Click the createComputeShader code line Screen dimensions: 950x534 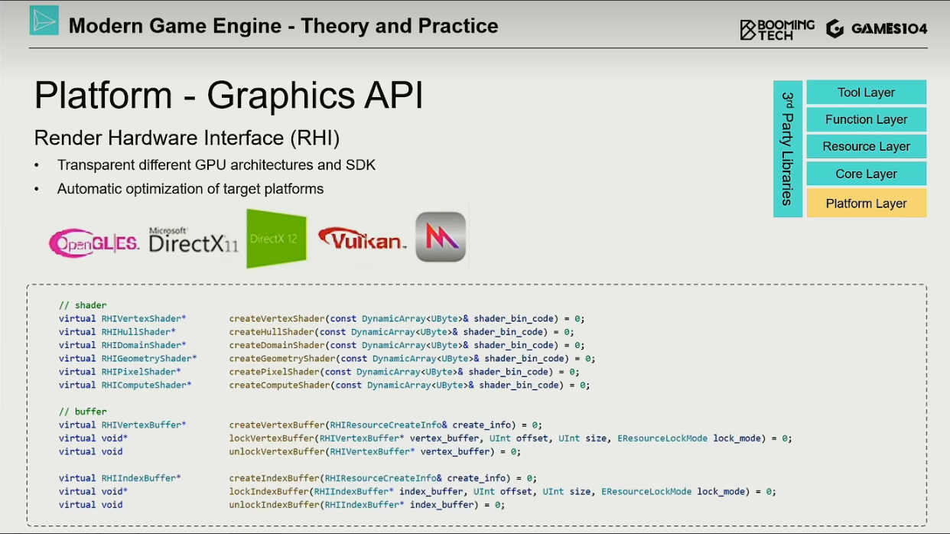324,385
